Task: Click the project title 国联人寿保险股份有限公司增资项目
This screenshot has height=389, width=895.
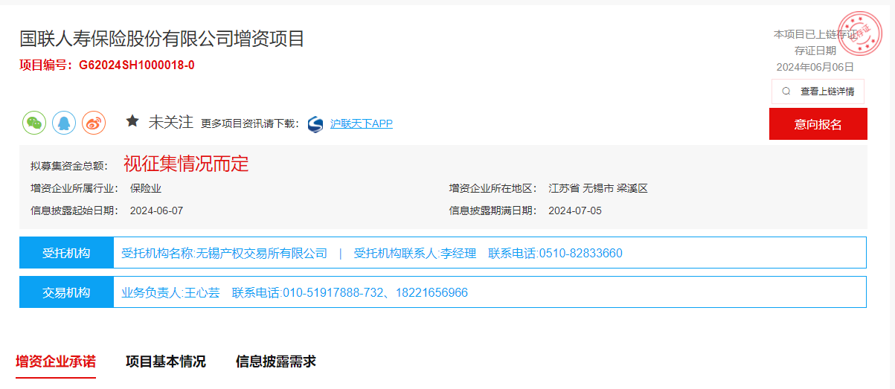Action: click(x=162, y=39)
